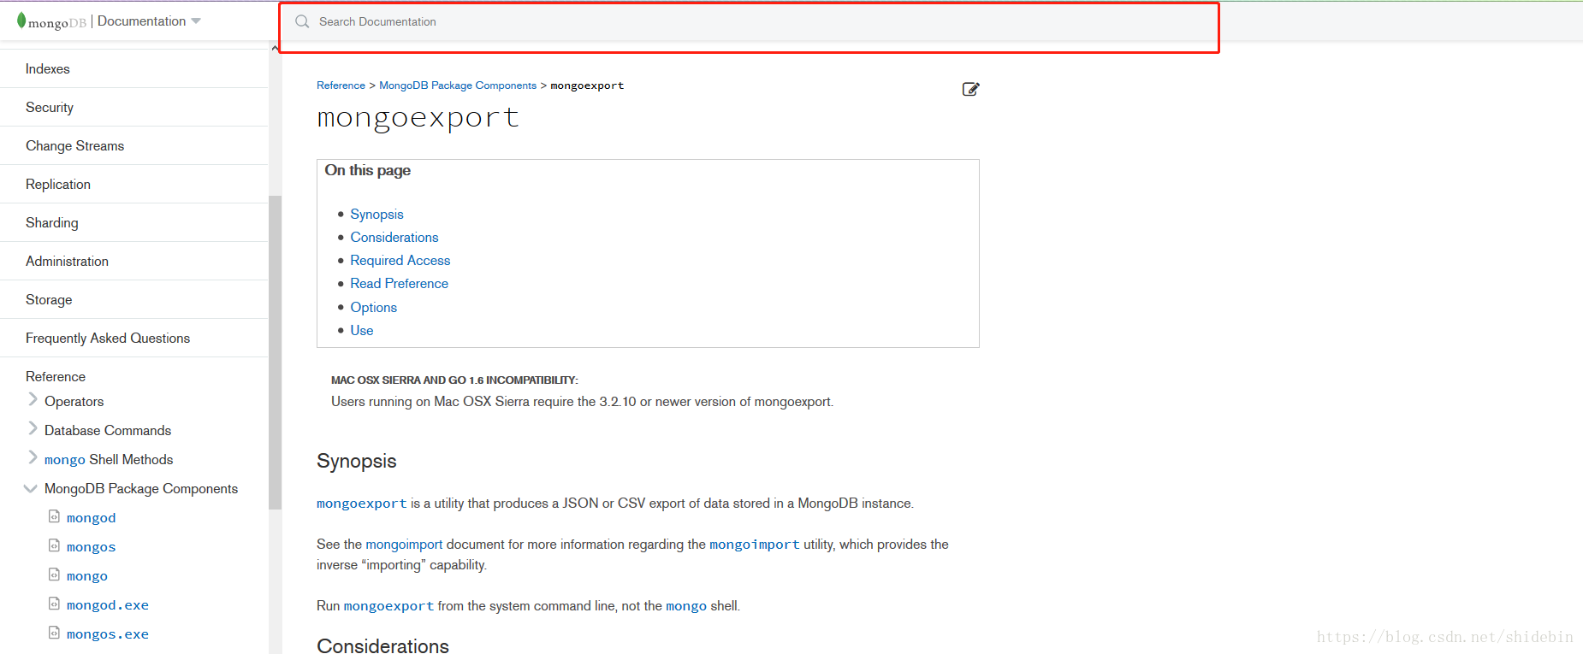The height and width of the screenshot is (654, 1583).
Task: Open the Replication sidebar section
Action: 58,185
